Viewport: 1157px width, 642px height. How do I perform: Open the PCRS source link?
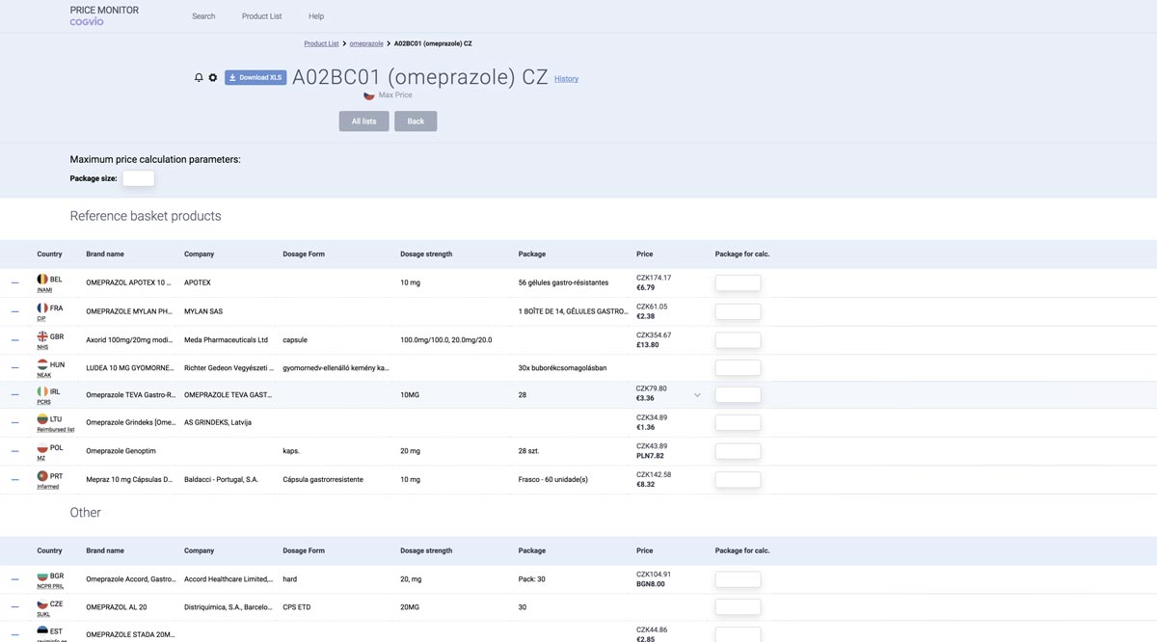coord(44,402)
